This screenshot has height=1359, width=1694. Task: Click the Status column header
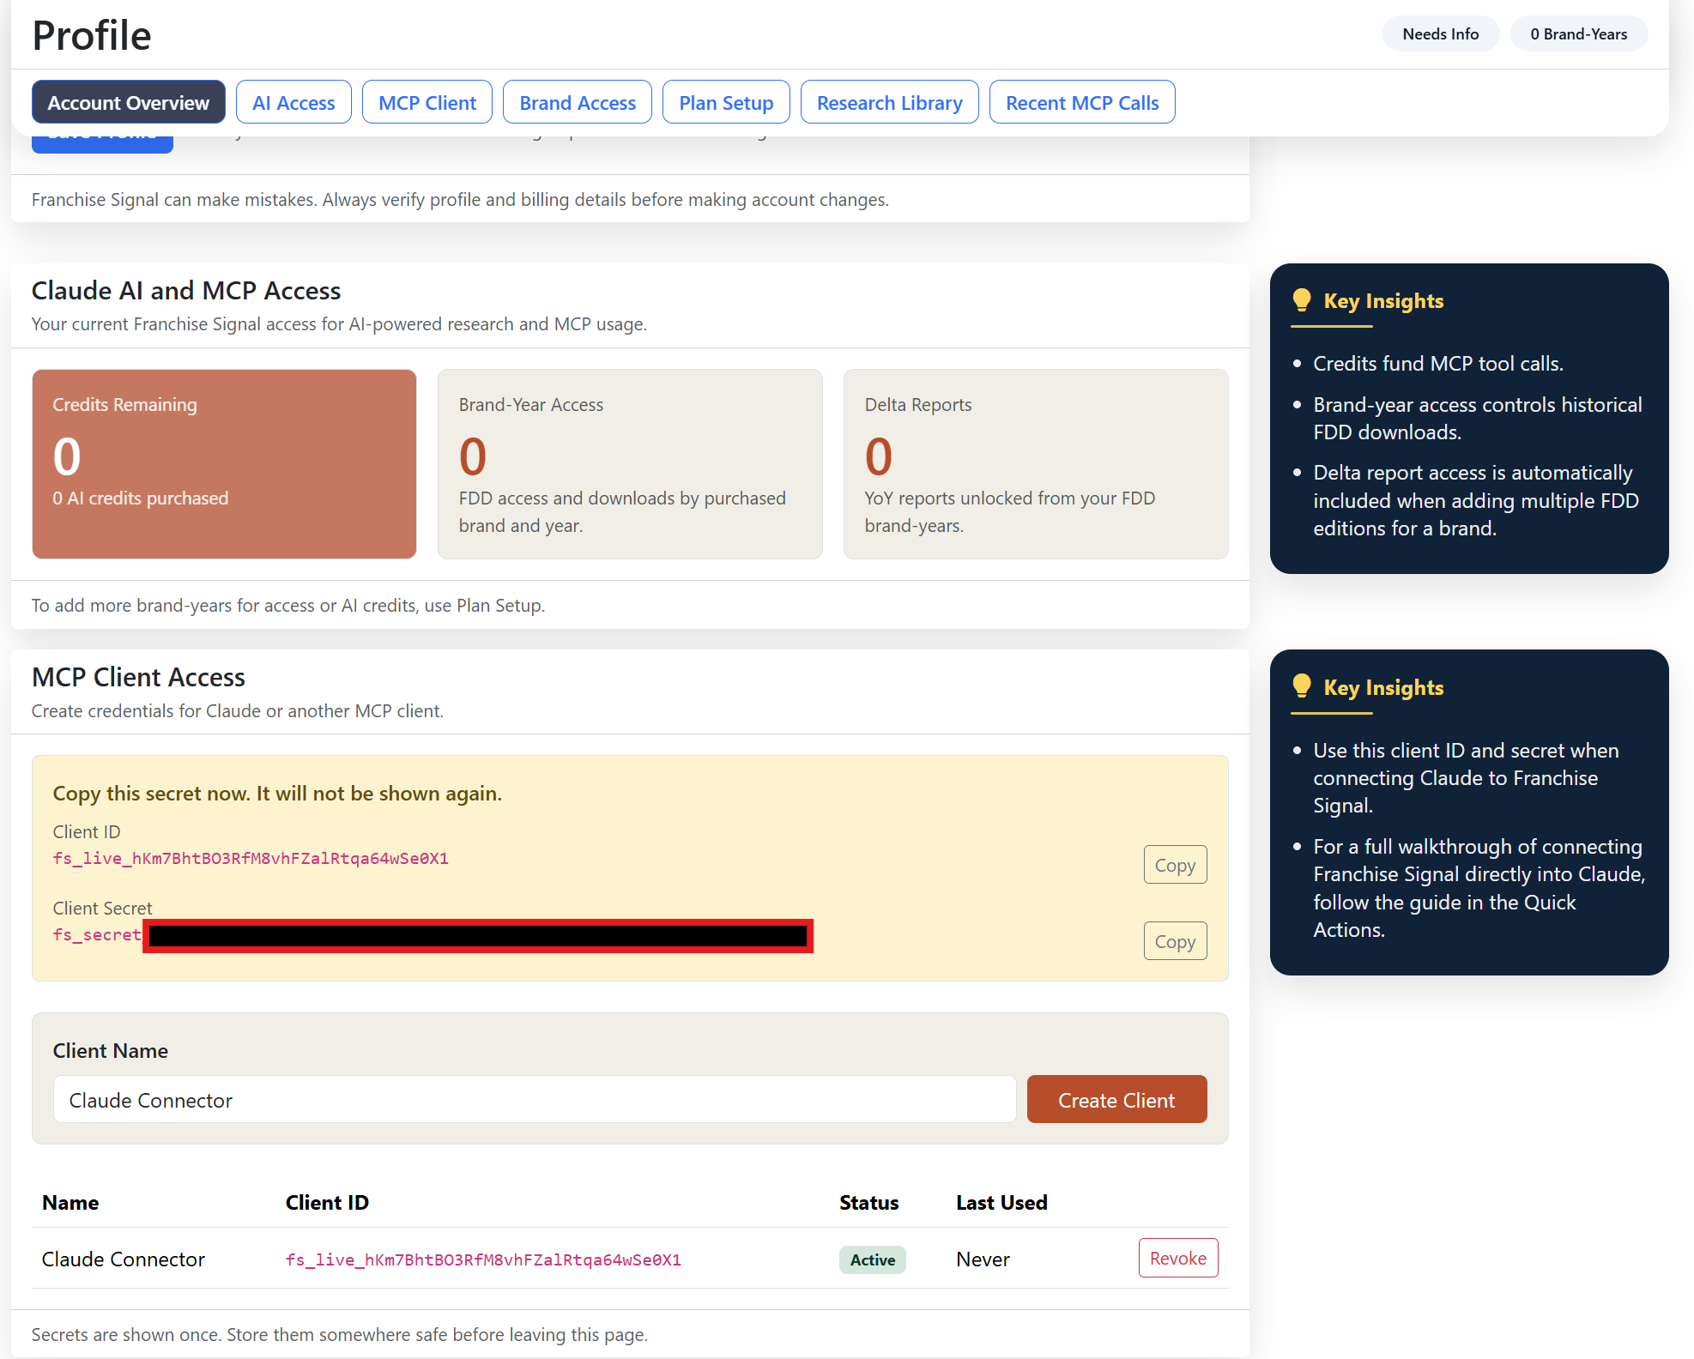[x=868, y=1203]
